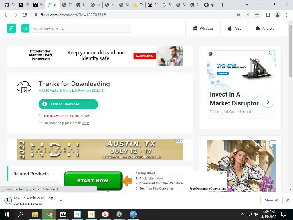This screenshot has height=220, width=293.
Task: Click the Austin TX dance honors banner
Action: tap(100, 150)
